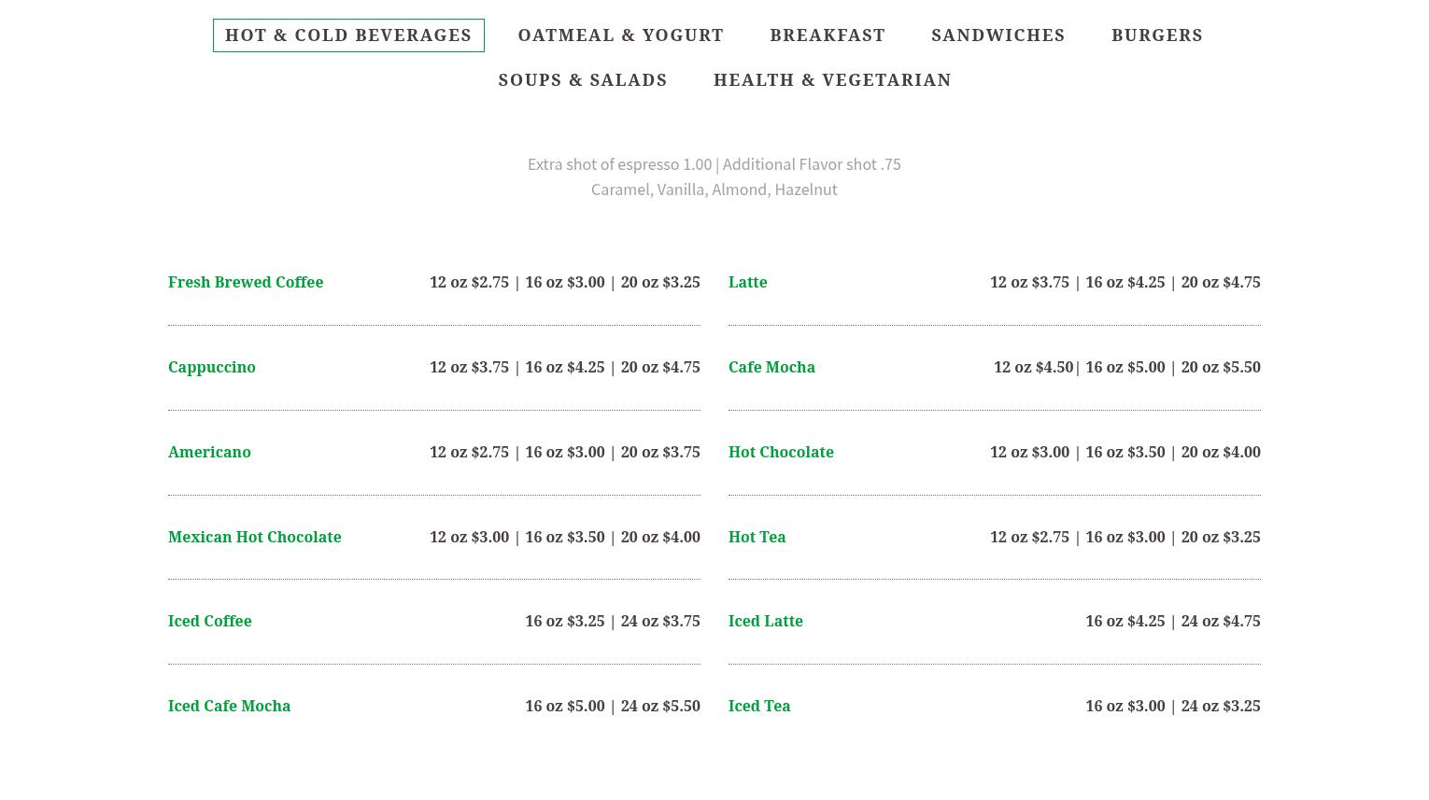Go to the Sandwiches tab
The width and height of the screenshot is (1429, 800).
tap(997, 35)
